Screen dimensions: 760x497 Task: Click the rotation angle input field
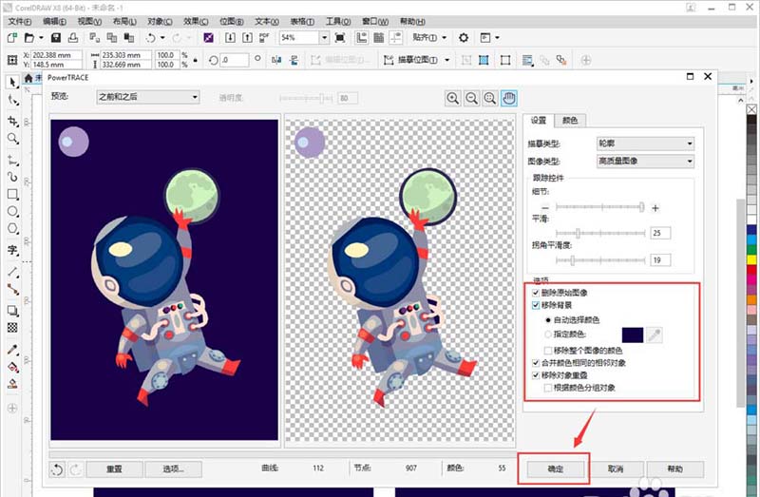(x=235, y=60)
